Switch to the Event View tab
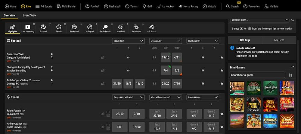Image resolution: width=301 pixels, height=134 pixels. (29, 15)
